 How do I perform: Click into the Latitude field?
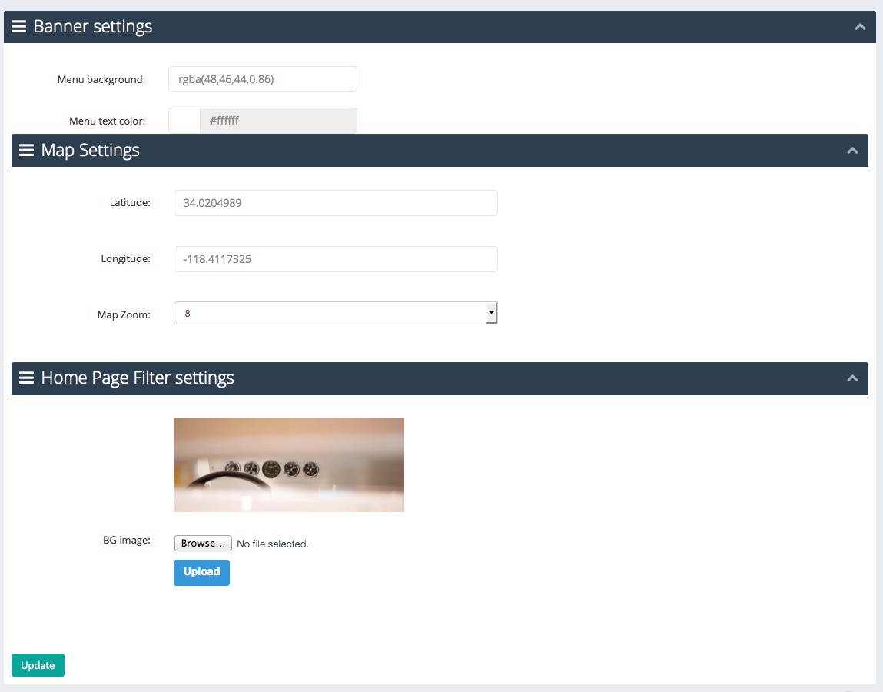(x=336, y=203)
